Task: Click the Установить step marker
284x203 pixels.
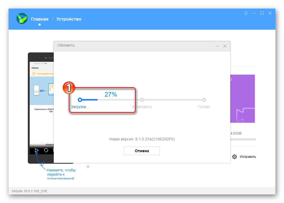Action: coord(142,100)
